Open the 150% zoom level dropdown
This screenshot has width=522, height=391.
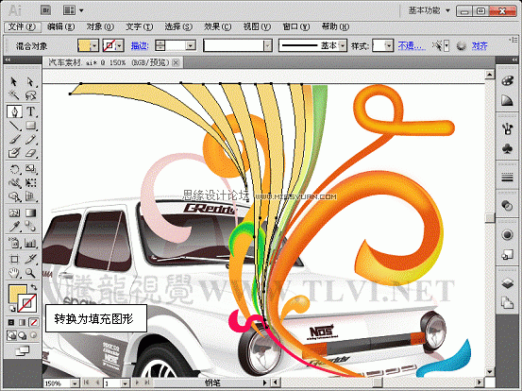tap(75, 383)
